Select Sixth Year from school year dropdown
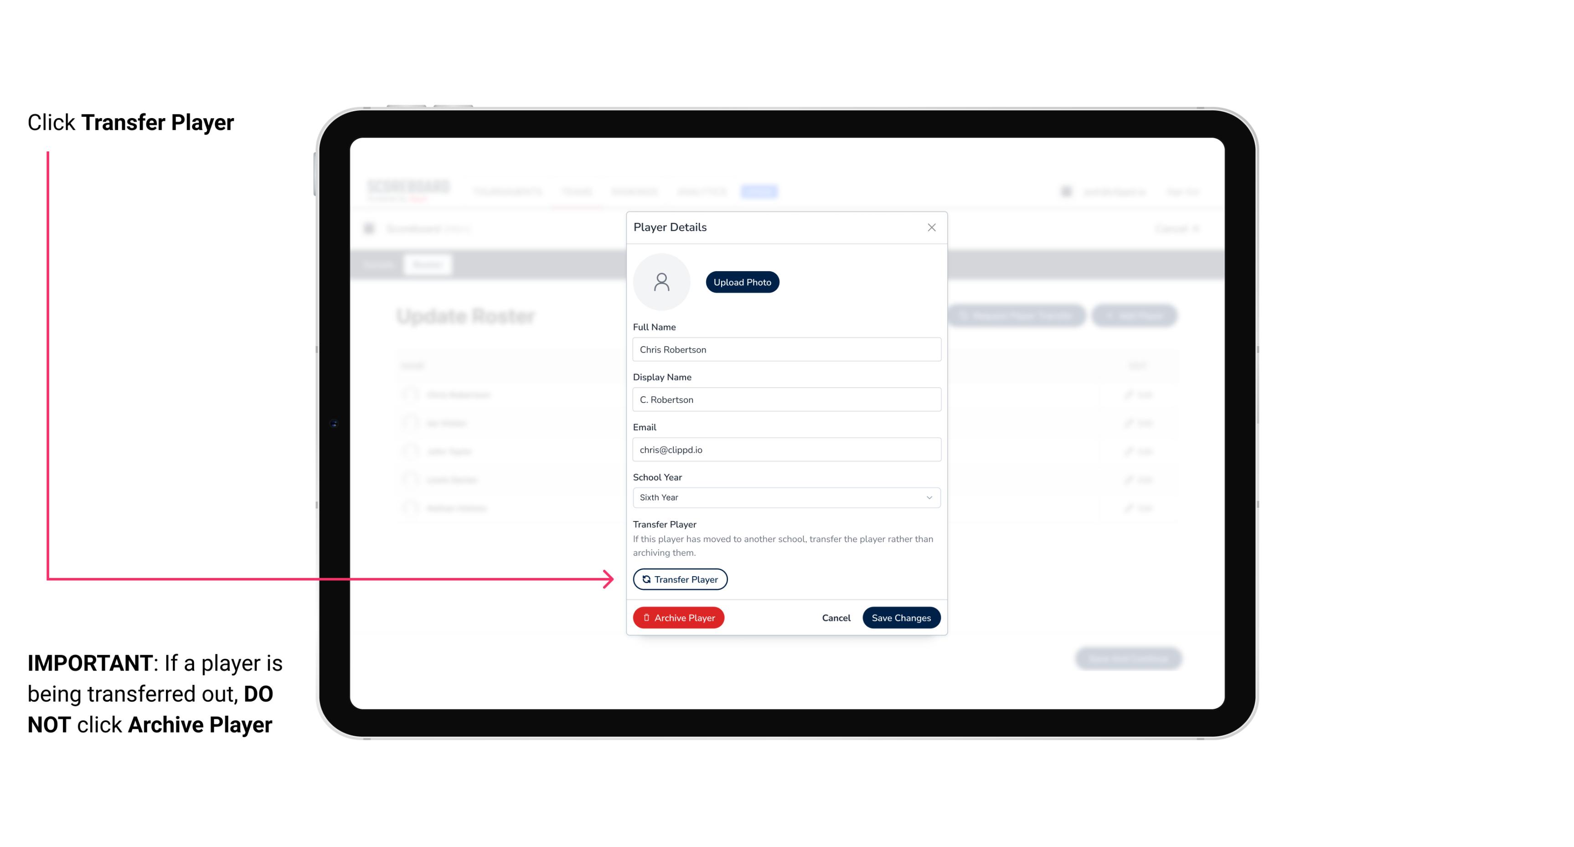The image size is (1574, 847). [x=785, y=496]
